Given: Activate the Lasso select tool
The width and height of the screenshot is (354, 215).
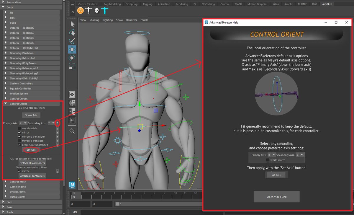Looking at the screenshot, I should pos(72,32).
